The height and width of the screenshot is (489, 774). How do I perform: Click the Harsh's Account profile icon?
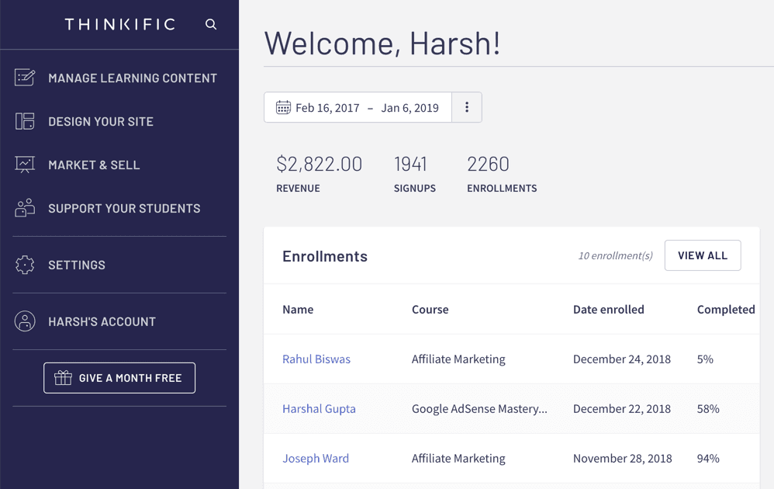coord(25,321)
